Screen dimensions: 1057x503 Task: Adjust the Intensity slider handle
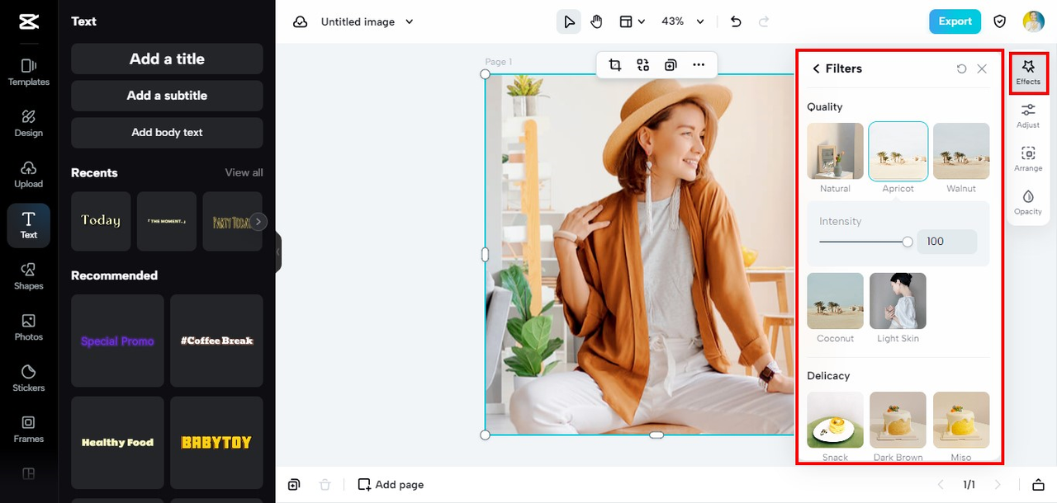908,242
